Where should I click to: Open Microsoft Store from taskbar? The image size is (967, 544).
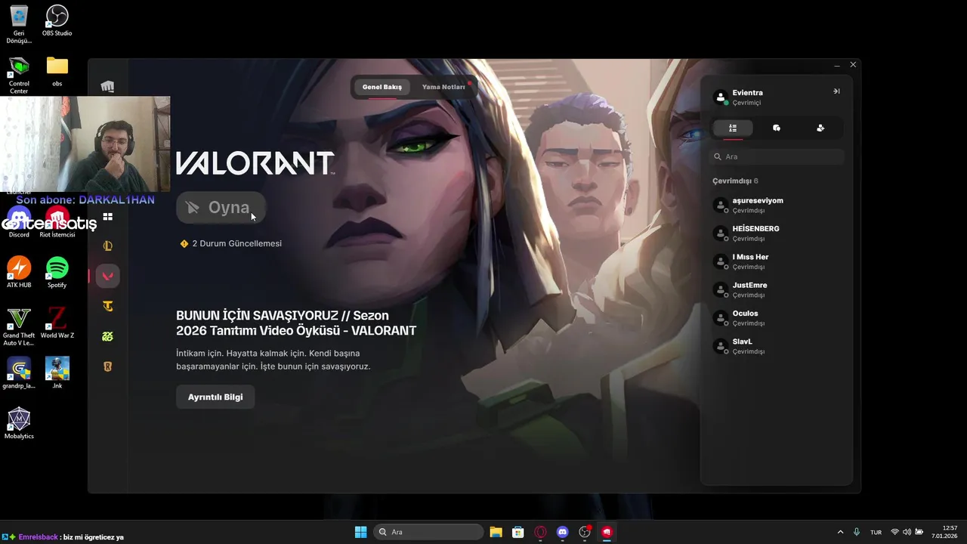tap(517, 532)
